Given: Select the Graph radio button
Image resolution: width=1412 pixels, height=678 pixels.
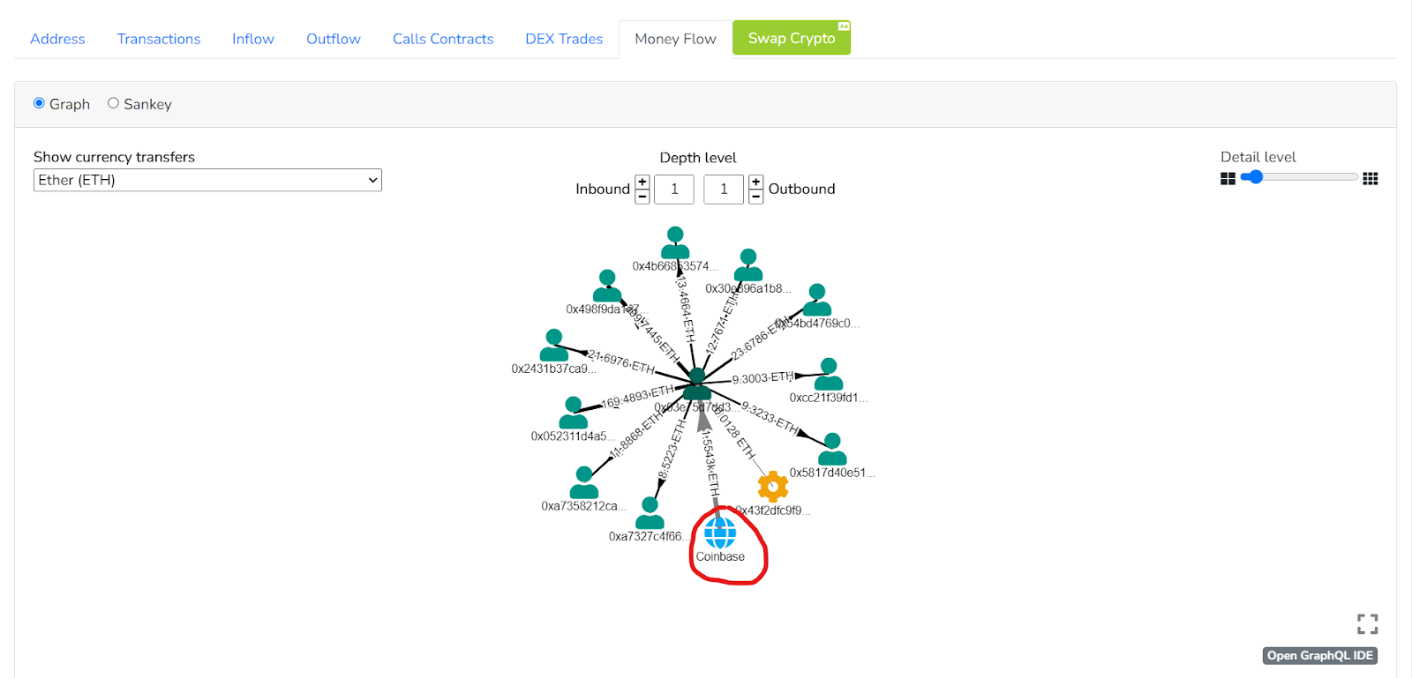Looking at the screenshot, I should click(39, 103).
